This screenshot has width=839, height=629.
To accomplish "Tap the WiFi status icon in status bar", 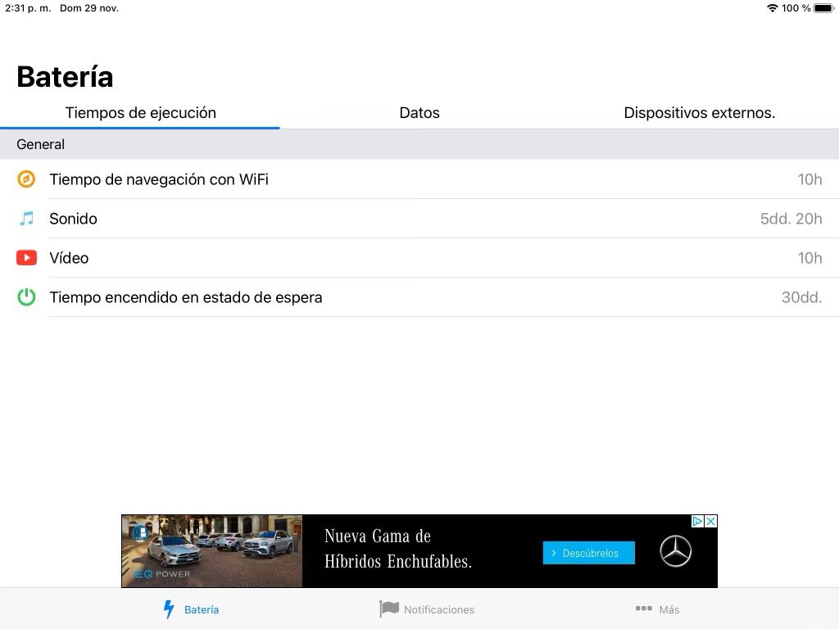I will point(772,8).
